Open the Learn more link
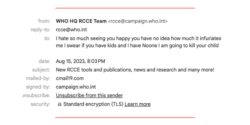This screenshot has width=250, height=125. [x=137, y=104]
